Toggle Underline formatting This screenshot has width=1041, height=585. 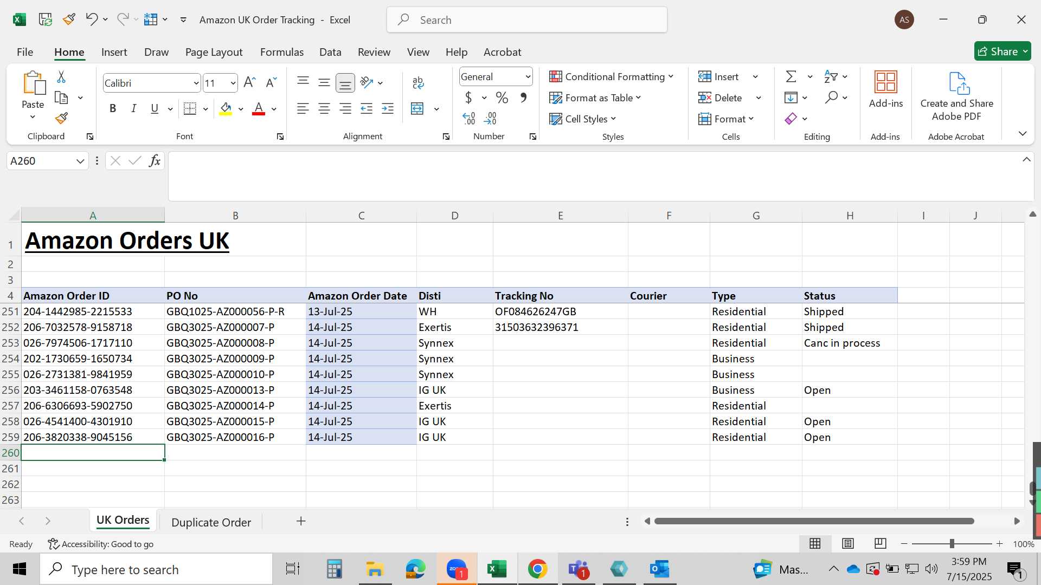[x=155, y=108]
